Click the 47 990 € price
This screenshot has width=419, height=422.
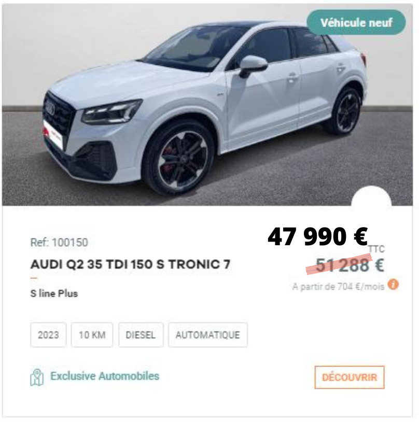(x=317, y=236)
